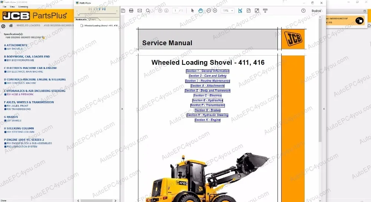Click the circular refresh icon beside home
This screenshot has height=202, width=371.
[3, 26]
